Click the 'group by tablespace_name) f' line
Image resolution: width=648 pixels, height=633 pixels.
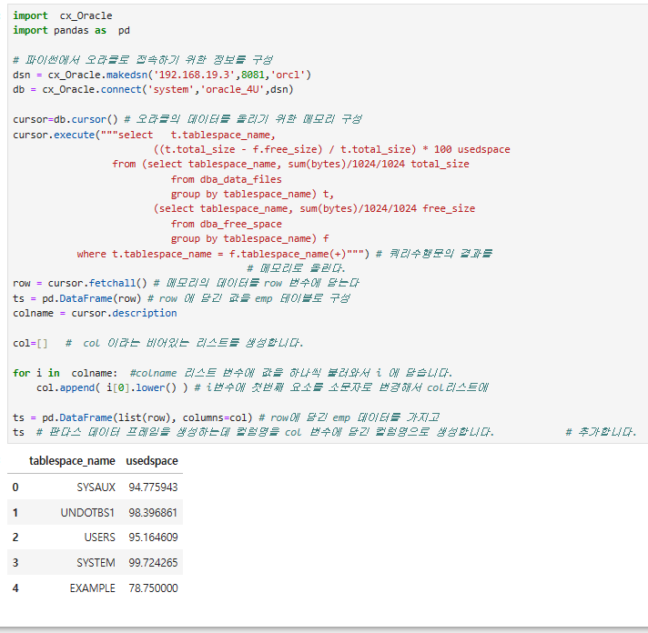point(249,239)
